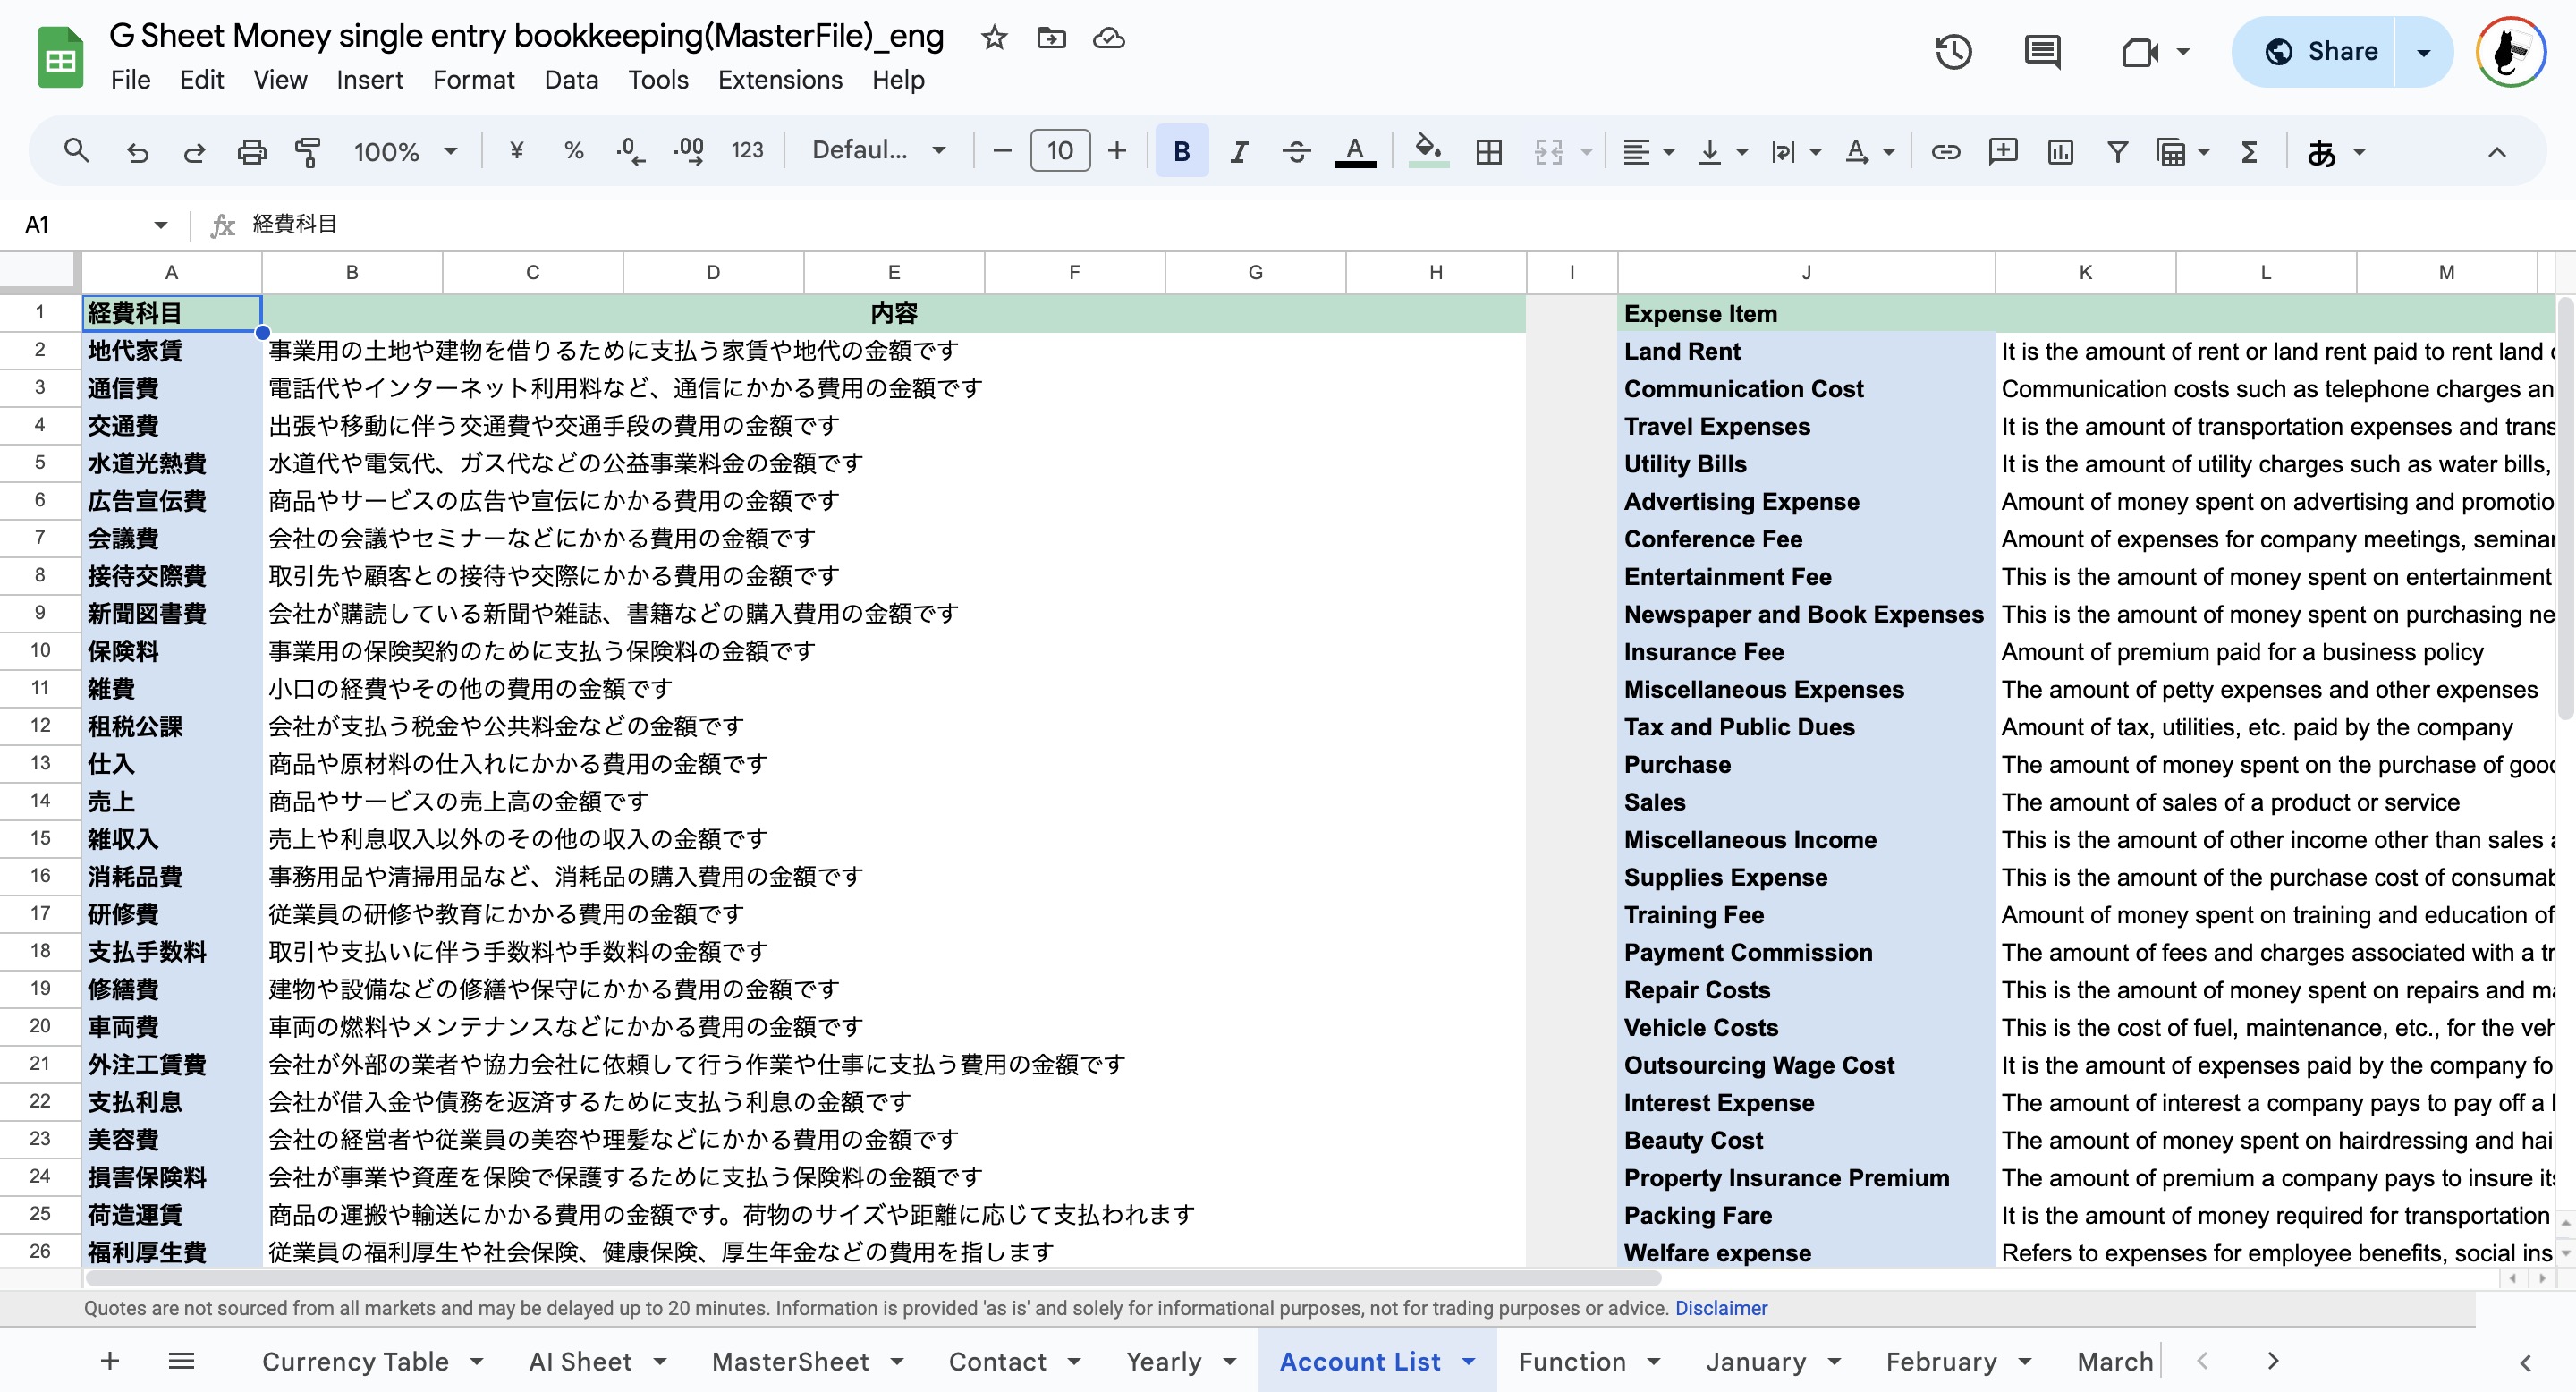Click the font size input field
2576x1392 pixels.
1060,151
